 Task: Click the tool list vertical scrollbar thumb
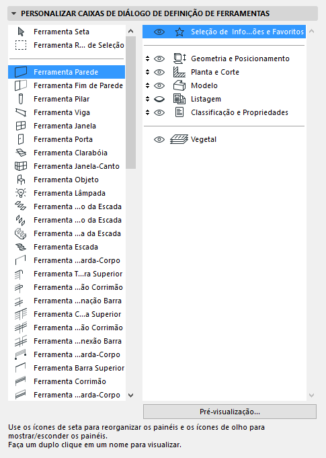pyautogui.click(x=131, y=102)
